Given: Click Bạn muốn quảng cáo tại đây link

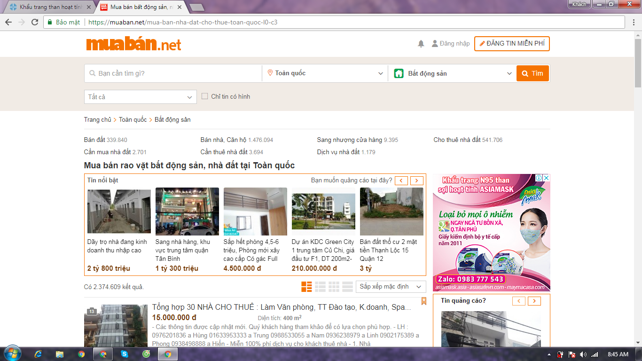Looking at the screenshot, I should click(352, 180).
